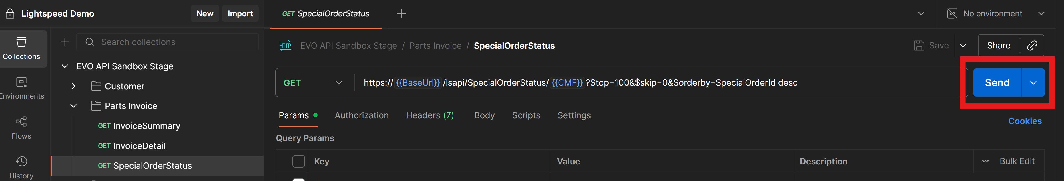
Task: Open the Collections sidebar panel
Action: pyautogui.click(x=21, y=49)
